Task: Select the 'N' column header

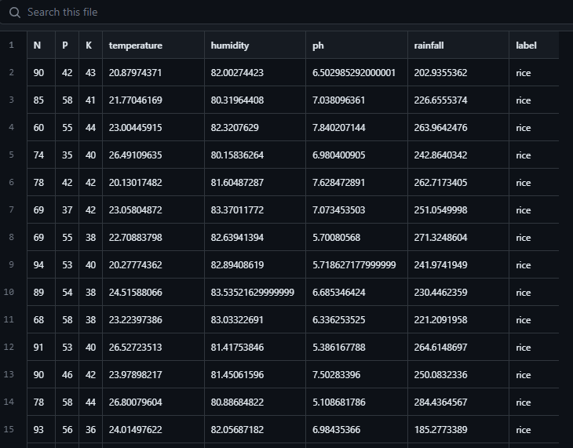Action: [x=42, y=45]
